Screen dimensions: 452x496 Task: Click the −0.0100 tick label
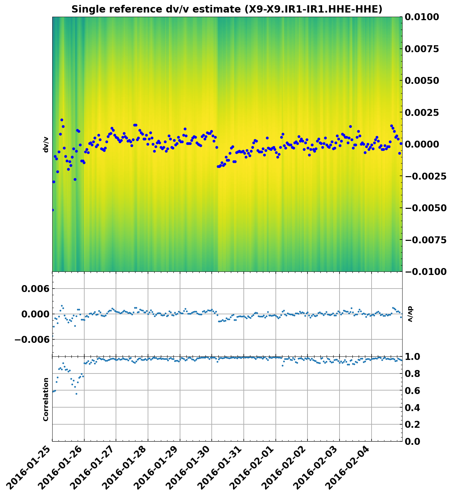426,271
